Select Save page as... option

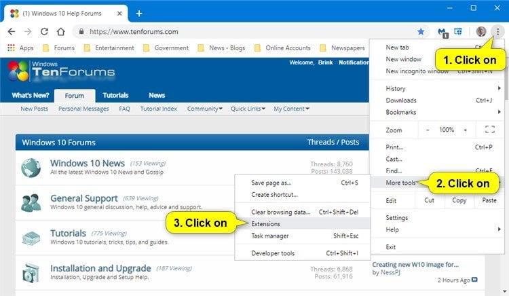click(x=303, y=183)
